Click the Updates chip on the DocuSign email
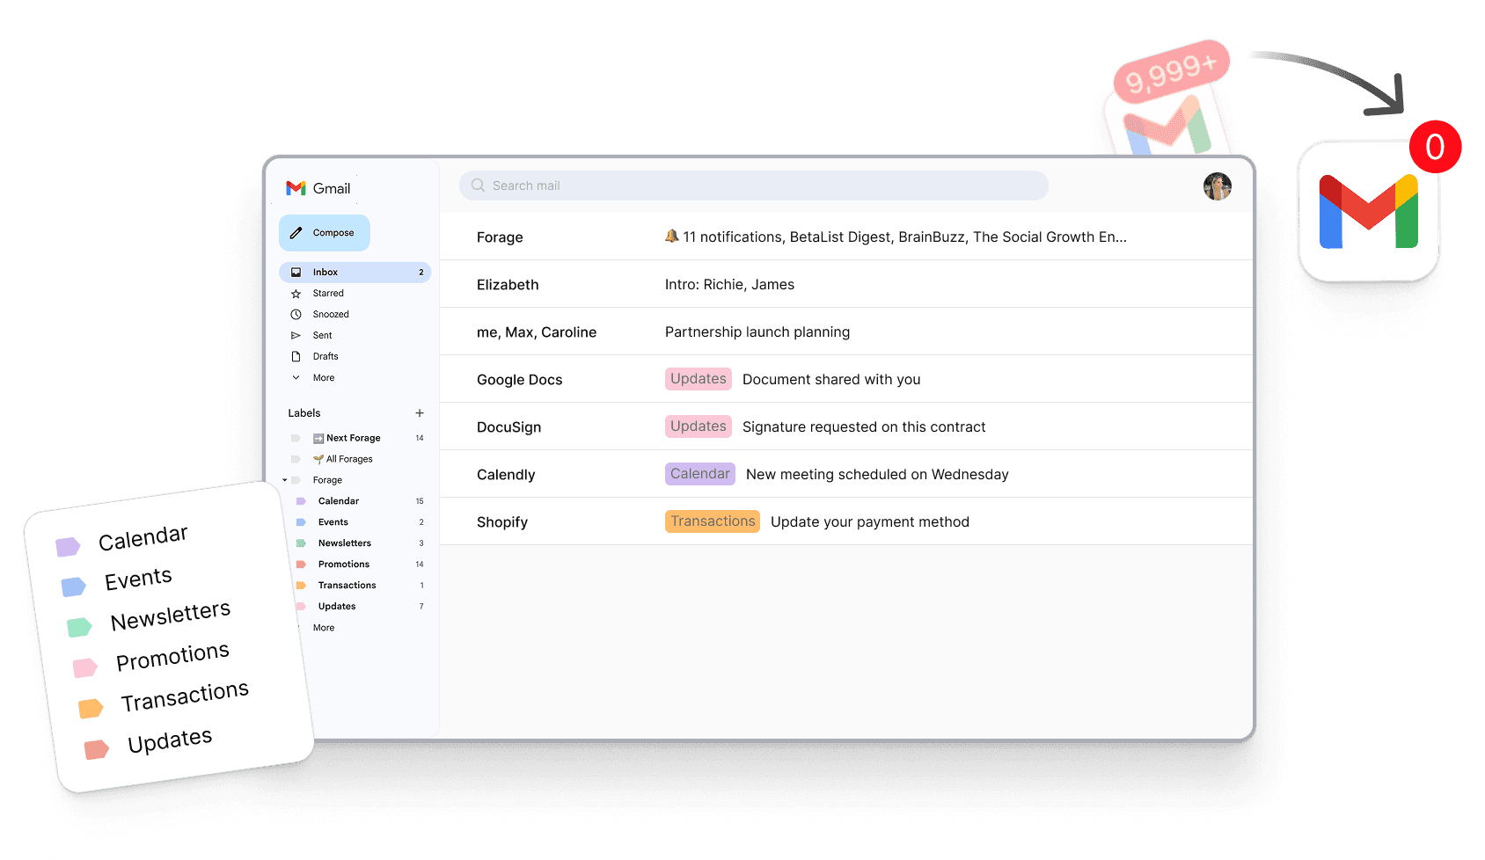 pos(699,426)
